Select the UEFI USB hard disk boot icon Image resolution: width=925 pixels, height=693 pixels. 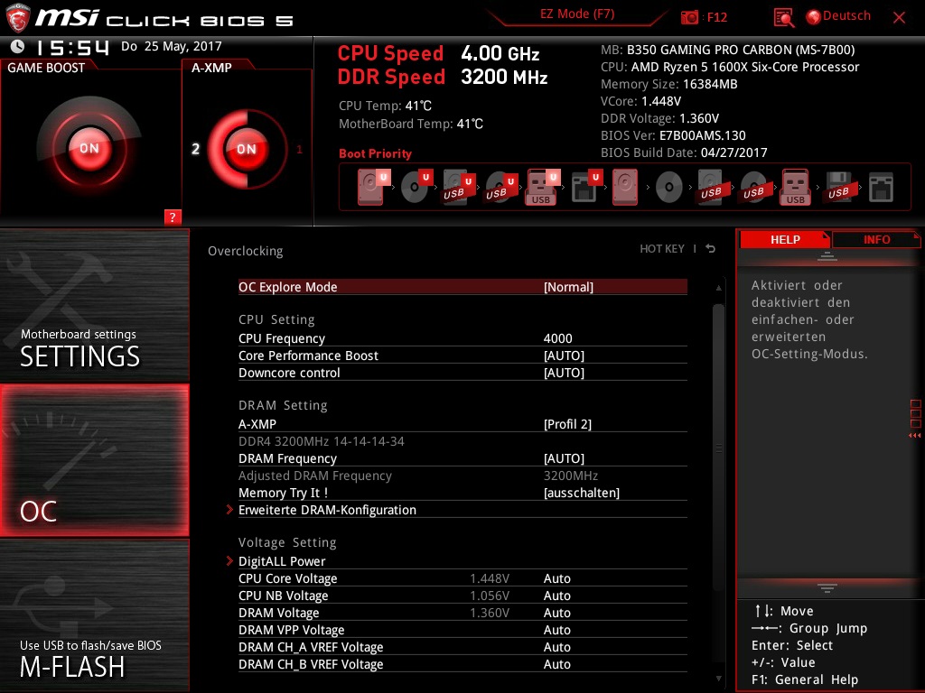tap(458, 187)
